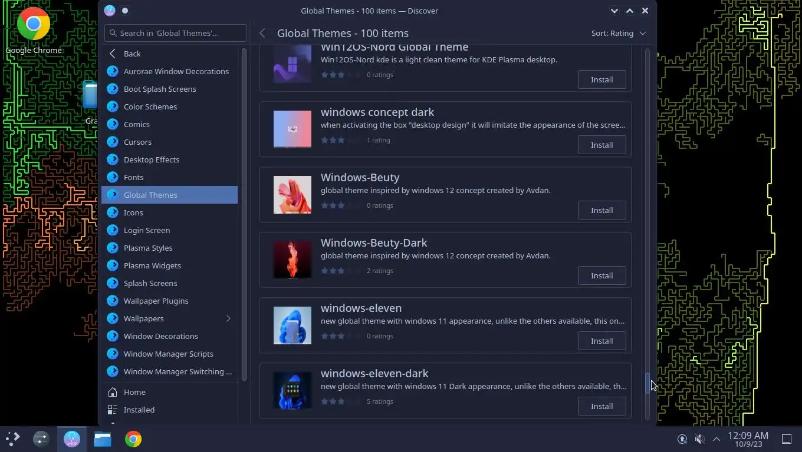Focus the Search in Global Themes field
802x452 pixels.
click(176, 33)
